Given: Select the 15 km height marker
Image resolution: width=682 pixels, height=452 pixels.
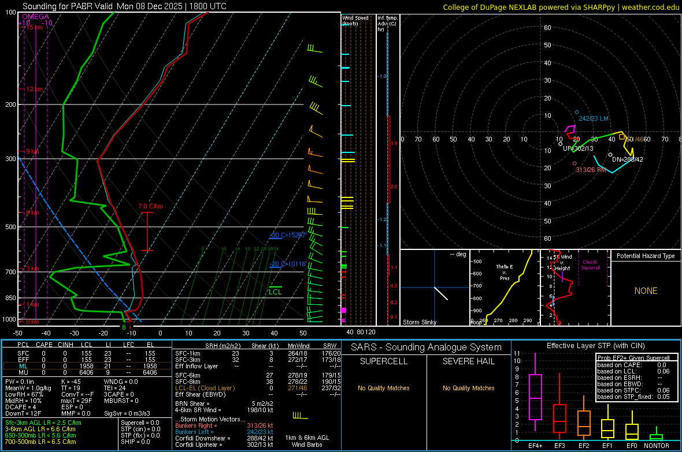Looking at the screenshot, I should click(34, 27).
